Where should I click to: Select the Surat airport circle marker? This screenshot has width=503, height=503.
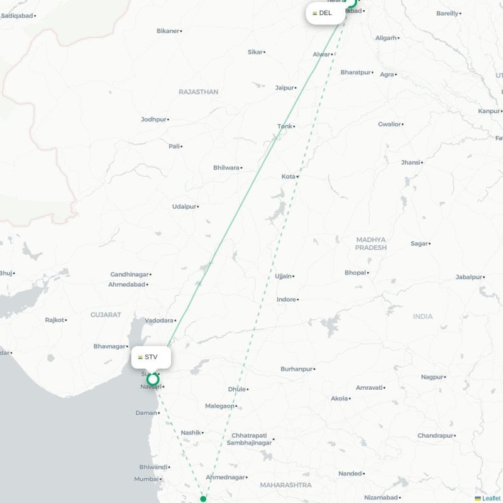tap(153, 380)
